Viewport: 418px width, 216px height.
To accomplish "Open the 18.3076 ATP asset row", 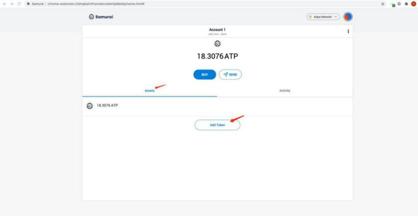I will [x=217, y=106].
